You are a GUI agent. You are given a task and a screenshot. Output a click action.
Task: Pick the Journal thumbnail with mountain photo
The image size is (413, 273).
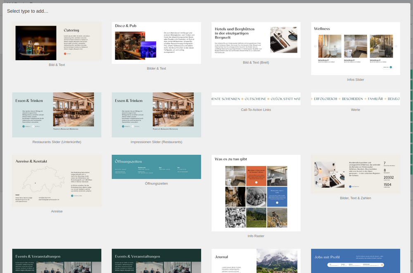[x=256, y=261]
